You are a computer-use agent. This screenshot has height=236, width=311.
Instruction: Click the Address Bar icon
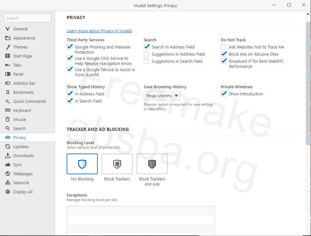[x=7, y=83]
